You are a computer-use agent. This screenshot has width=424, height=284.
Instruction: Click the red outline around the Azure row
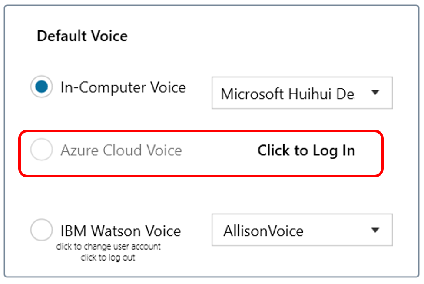(201, 131)
